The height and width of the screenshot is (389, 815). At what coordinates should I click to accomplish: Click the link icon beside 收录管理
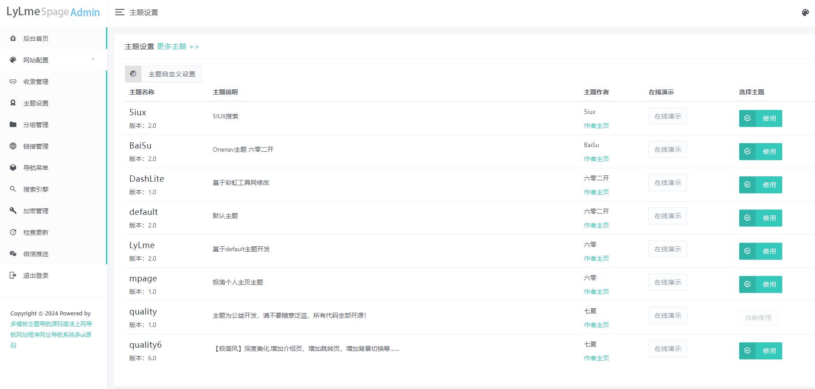point(13,82)
